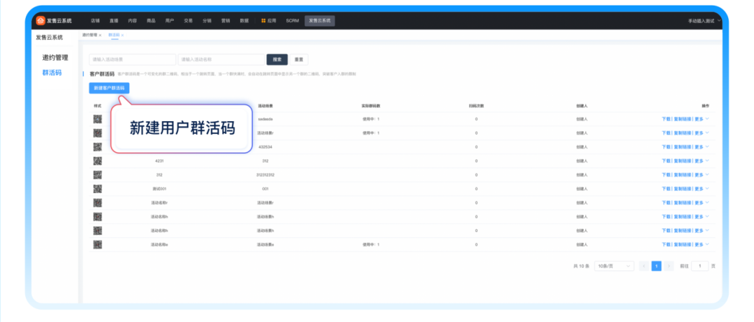Open 商品 in the top navigation
754x322 pixels.
pyautogui.click(x=151, y=21)
